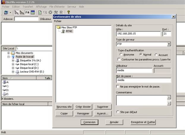This screenshot has width=185, height=135.
Task: Toggle the remote directory tree view icon
Action: click(x=22, y=12)
